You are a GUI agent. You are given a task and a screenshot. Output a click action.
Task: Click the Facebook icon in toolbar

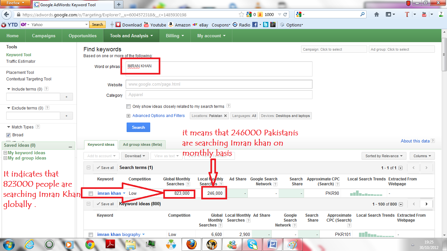255,25
